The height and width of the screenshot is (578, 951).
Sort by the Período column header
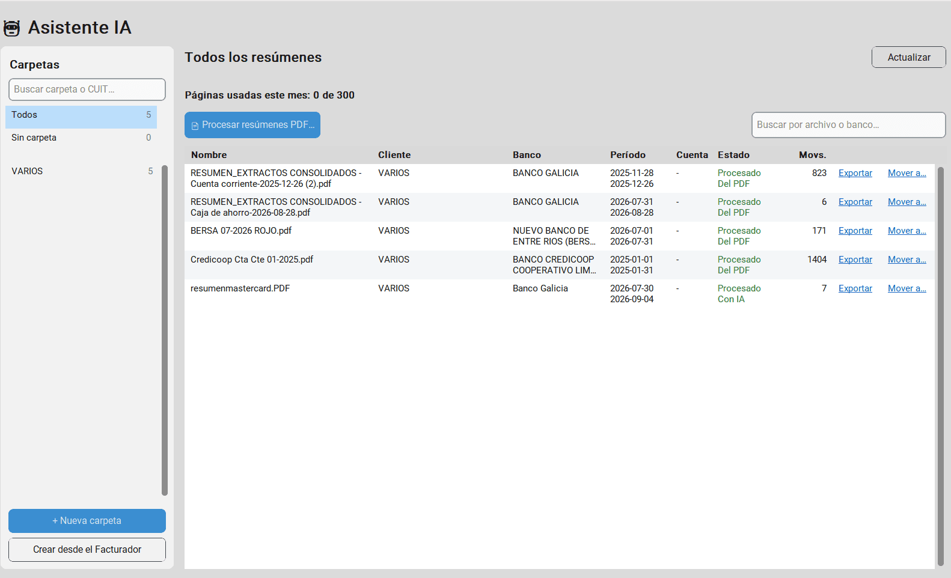point(628,155)
